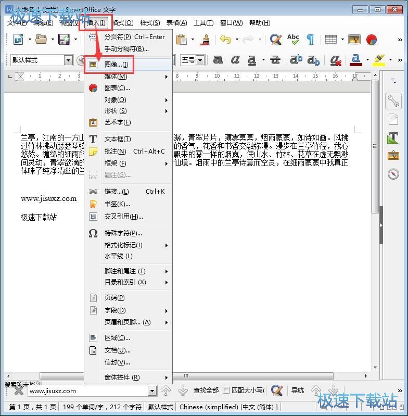
Task: Expand the Paste options dropdown arrow
Action: (x=193, y=39)
